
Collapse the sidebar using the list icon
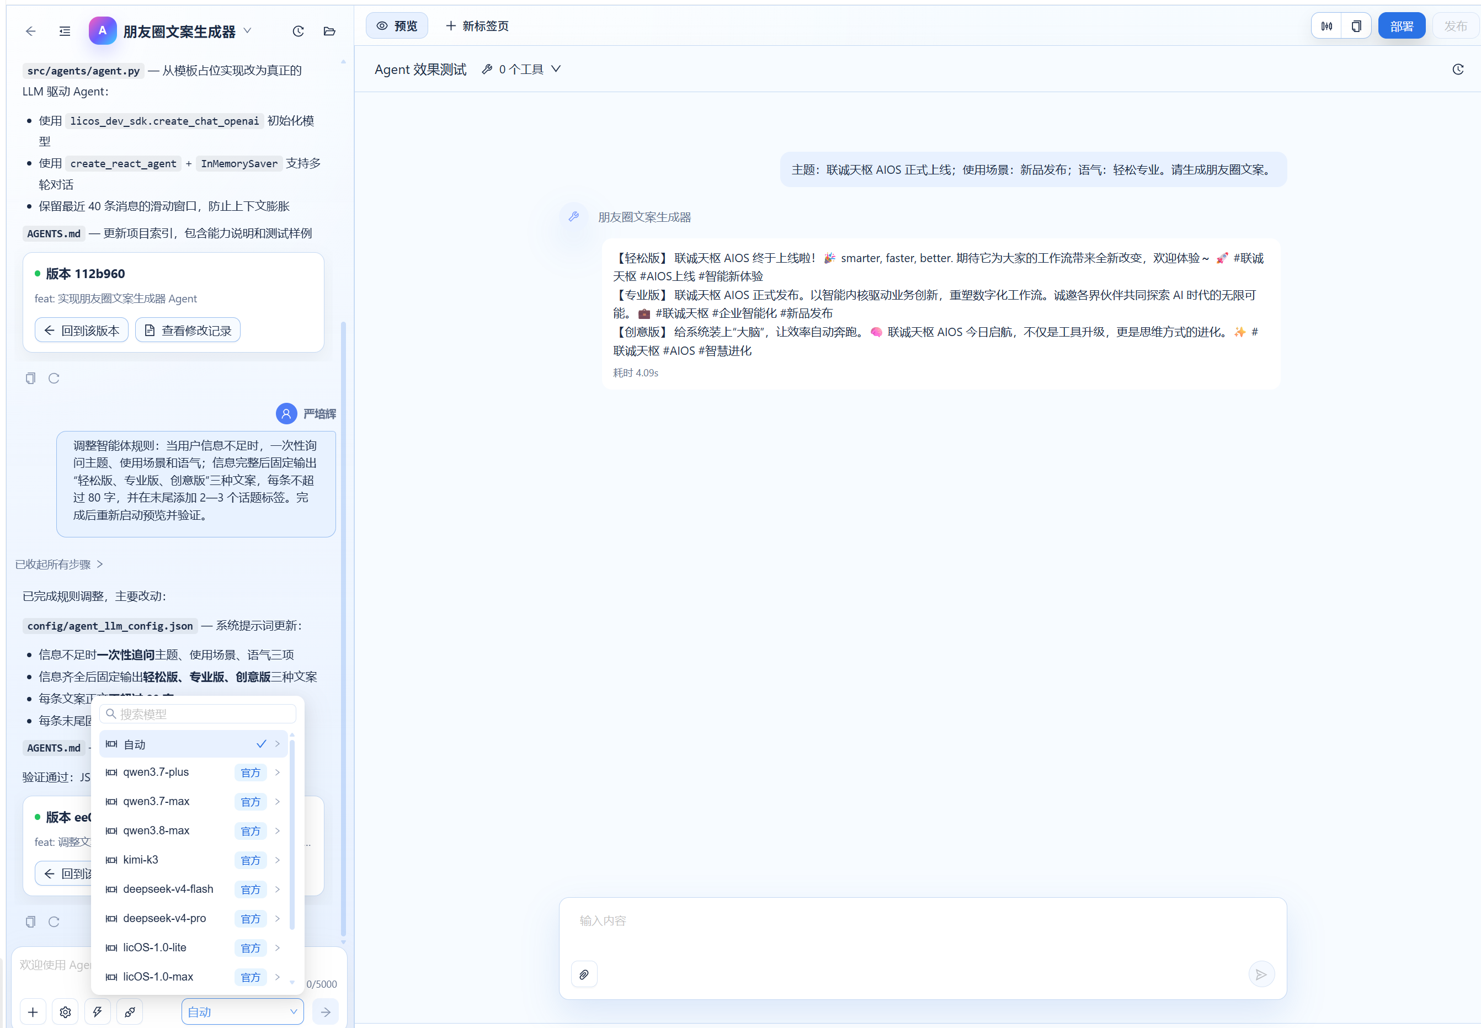65,31
